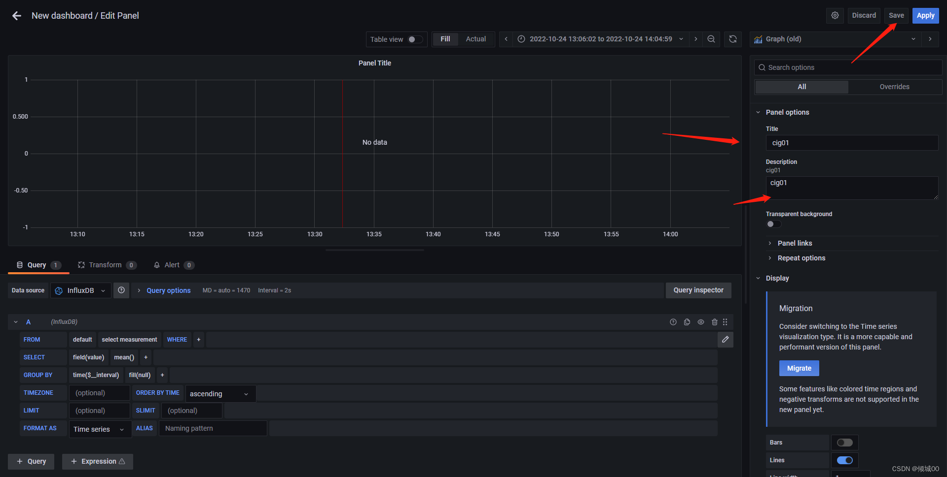Click the clock icon in time picker

521,39
